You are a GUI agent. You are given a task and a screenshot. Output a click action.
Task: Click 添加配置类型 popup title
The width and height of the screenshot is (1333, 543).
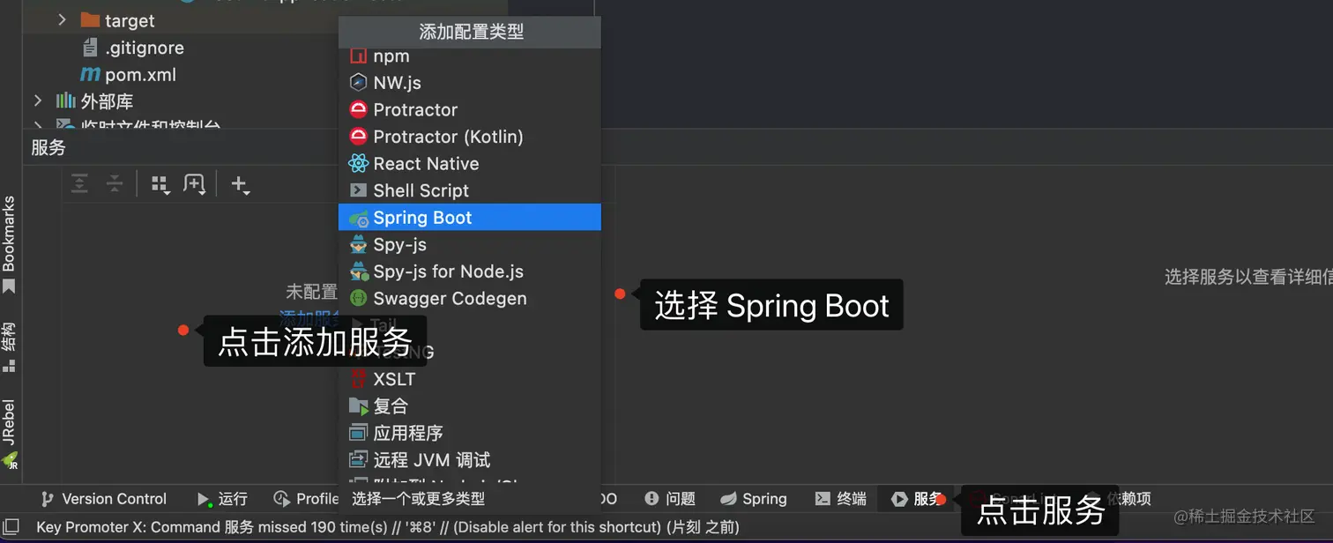pos(471,32)
